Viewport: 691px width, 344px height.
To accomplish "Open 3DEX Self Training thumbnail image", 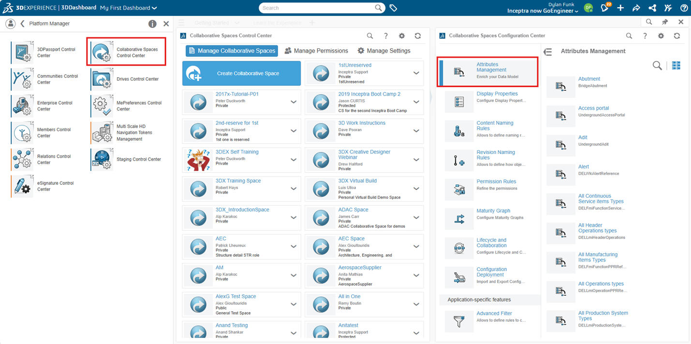I will coord(198,160).
